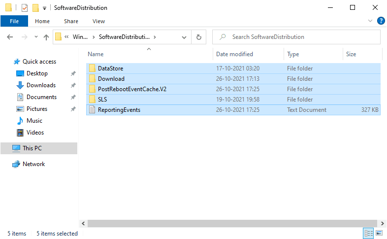Click the Properties quick access toolbar icon

pyautogui.click(x=25, y=8)
